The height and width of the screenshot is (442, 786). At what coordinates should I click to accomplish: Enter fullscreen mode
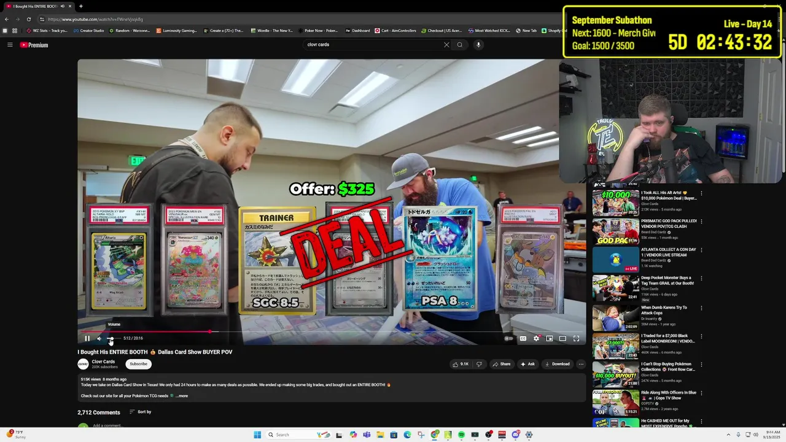[x=576, y=338]
